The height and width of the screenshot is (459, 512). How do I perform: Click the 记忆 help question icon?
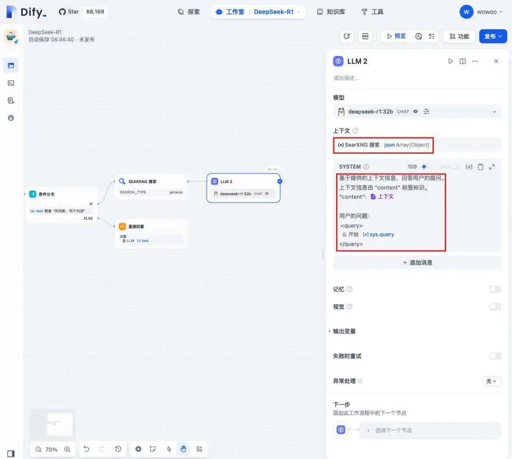pyautogui.click(x=349, y=289)
